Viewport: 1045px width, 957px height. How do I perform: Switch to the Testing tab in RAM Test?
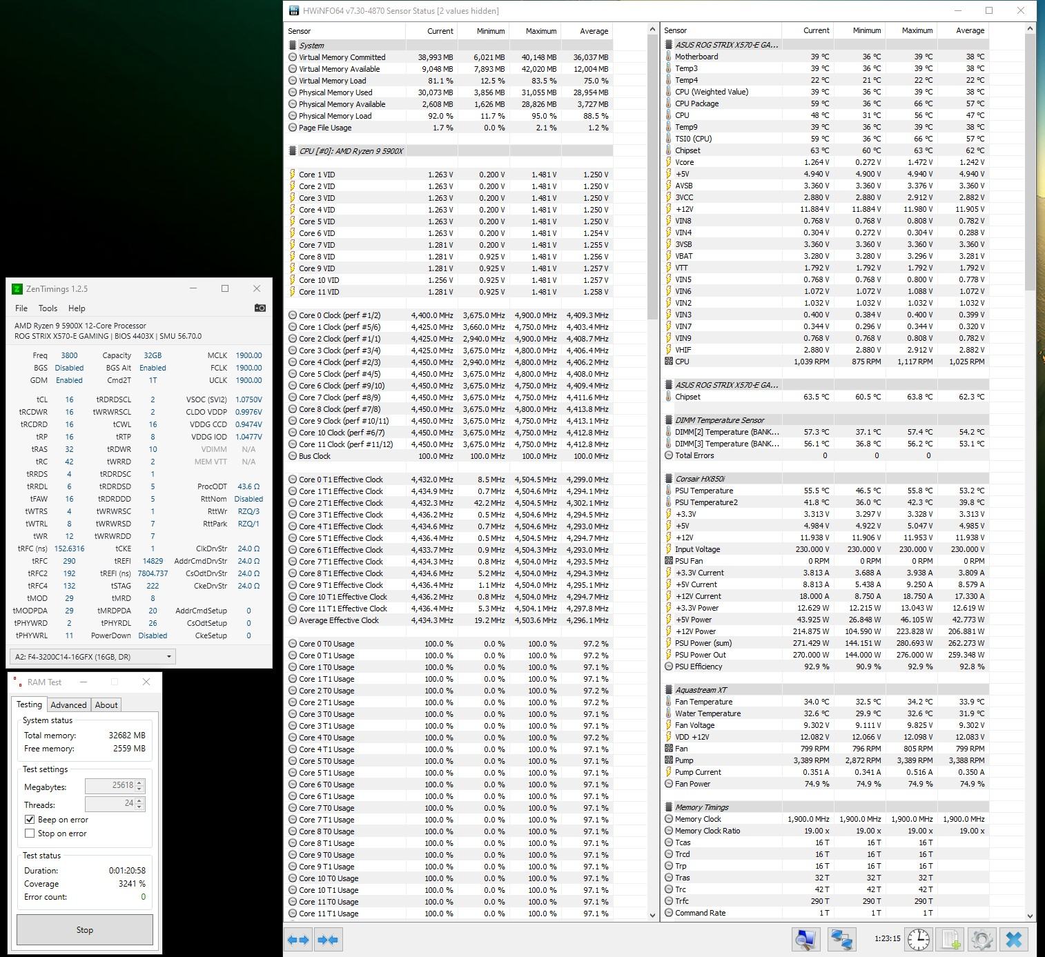click(x=29, y=704)
